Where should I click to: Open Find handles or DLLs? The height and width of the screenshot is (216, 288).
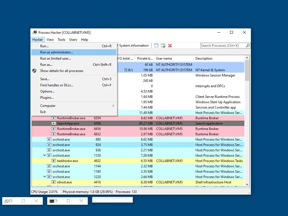point(74,85)
